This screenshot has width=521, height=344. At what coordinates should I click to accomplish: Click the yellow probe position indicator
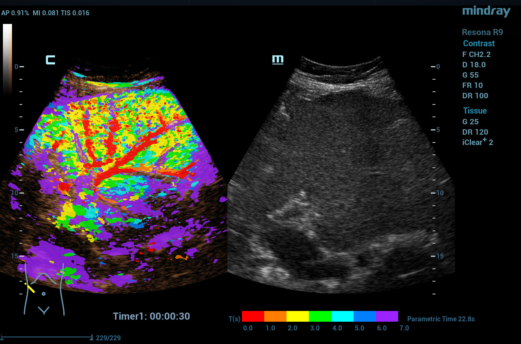point(30,287)
